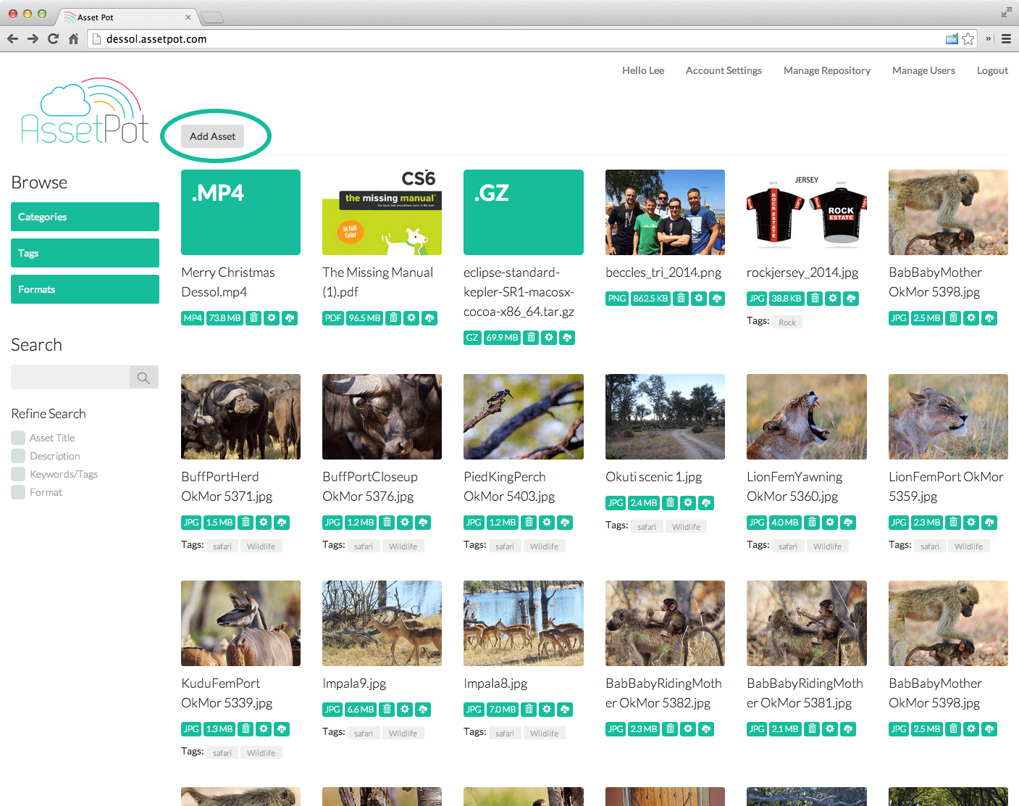The height and width of the screenshot is (806, 1019).
Task: Go back in browser history
Action: point(12,39)
